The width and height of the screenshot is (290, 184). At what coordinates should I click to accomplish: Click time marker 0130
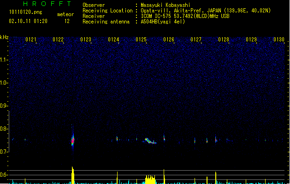[x=279, y=40]
